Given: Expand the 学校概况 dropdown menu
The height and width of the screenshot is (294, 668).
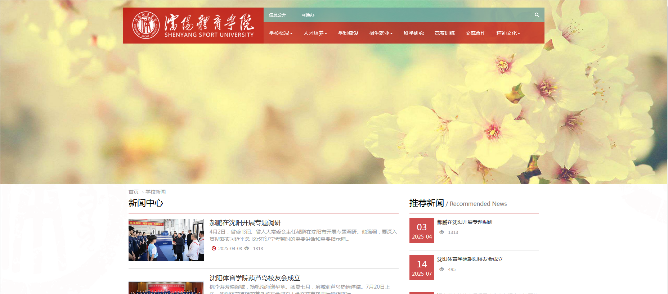Looking at the screenshot, I should pyautogui.click(x=281, y=33).
